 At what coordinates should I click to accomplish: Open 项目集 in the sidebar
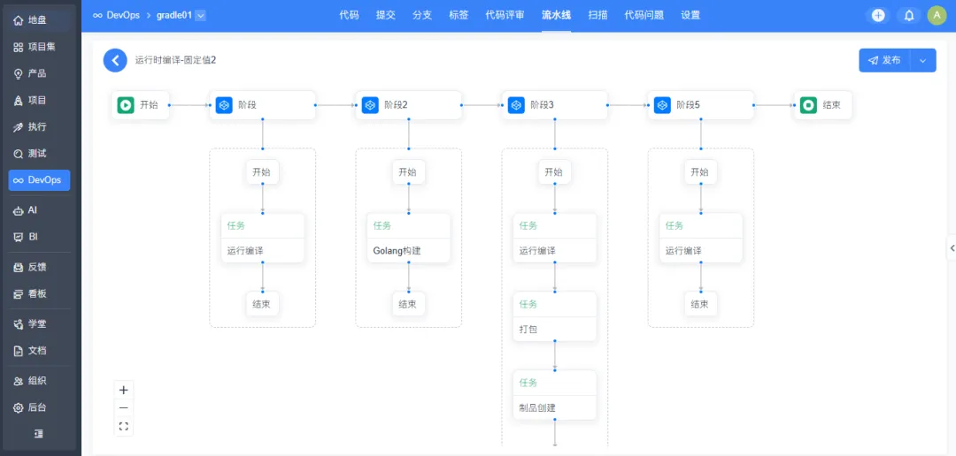pyautogui.click(x=39, y=47)
